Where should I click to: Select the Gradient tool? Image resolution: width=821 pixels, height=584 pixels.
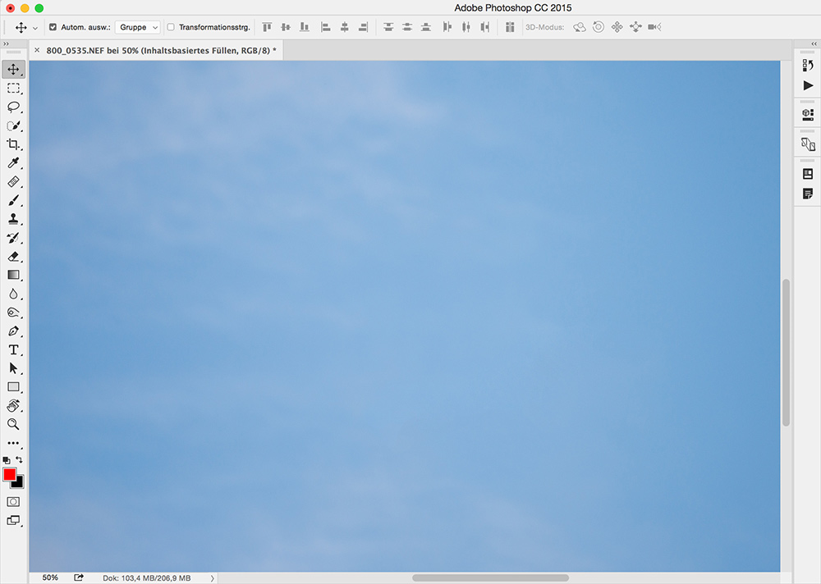13,275
